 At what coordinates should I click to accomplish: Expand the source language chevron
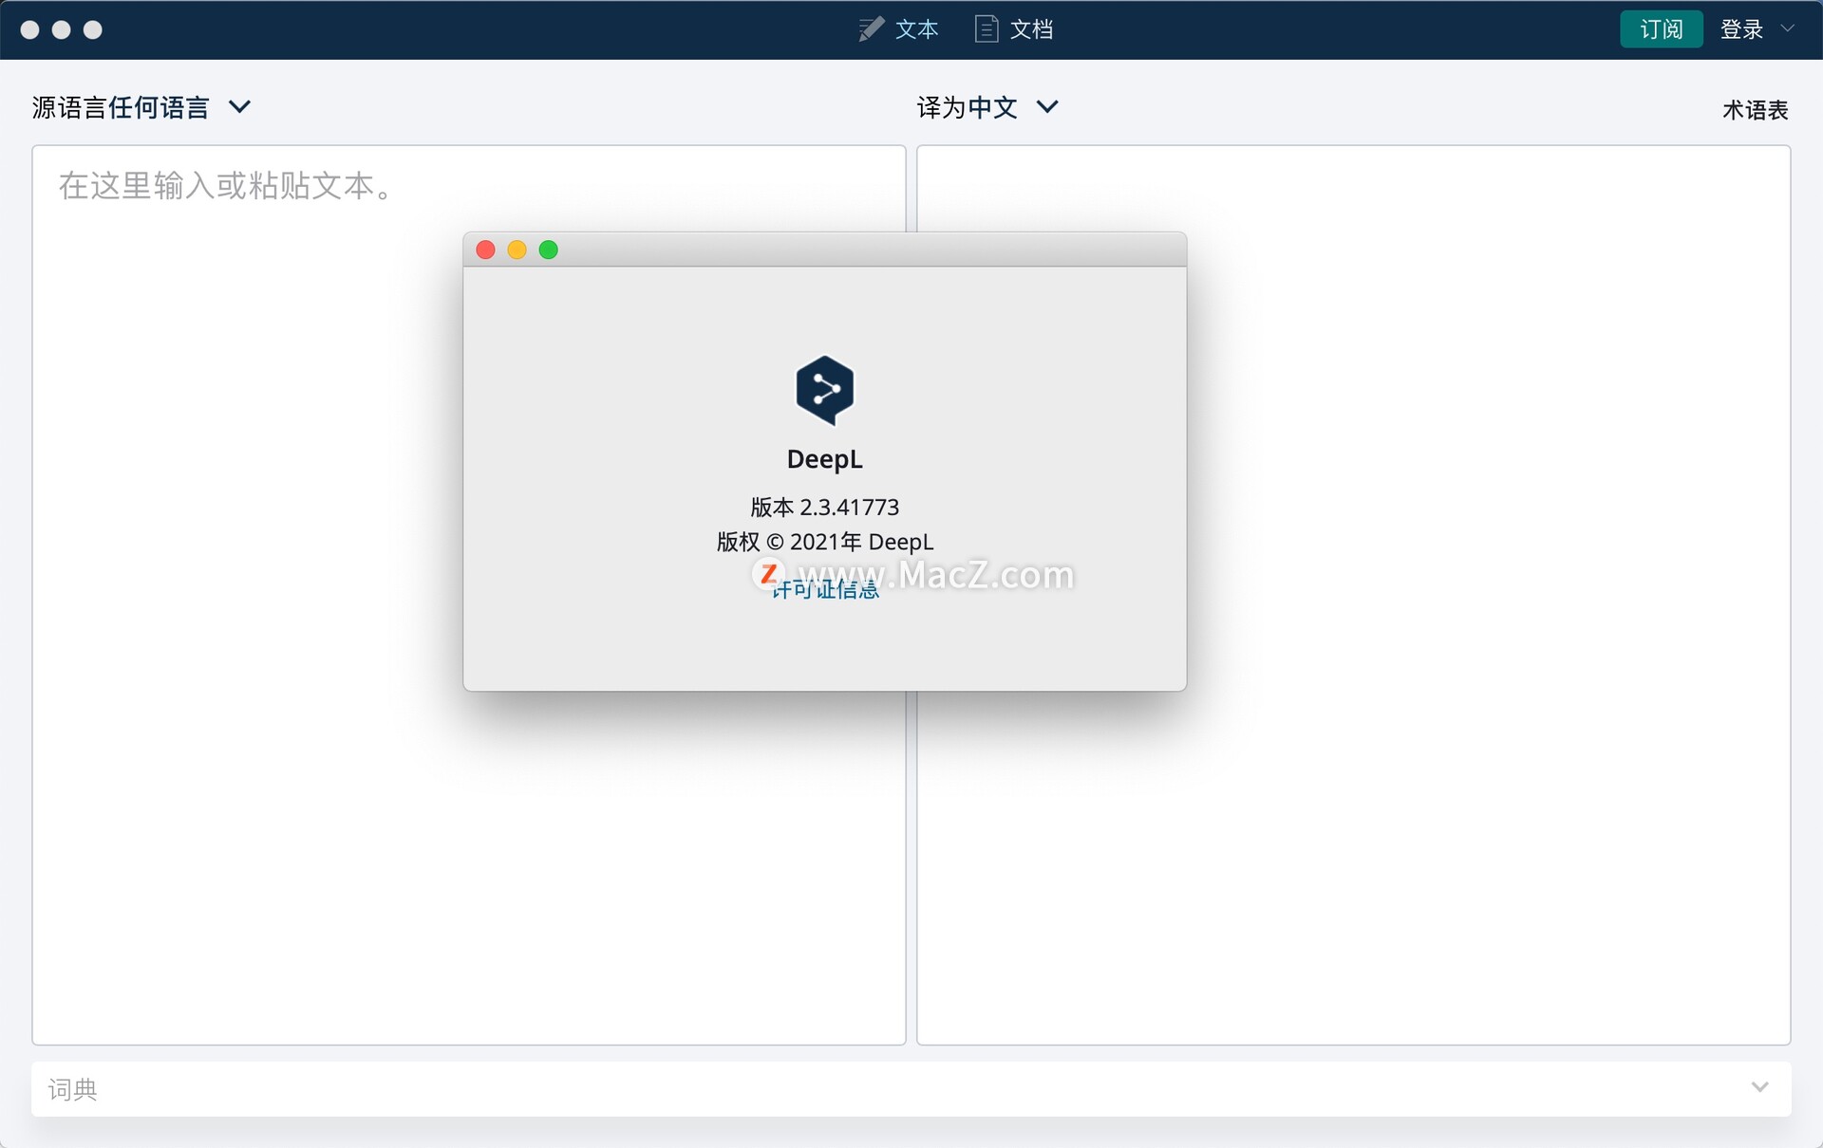240,107
